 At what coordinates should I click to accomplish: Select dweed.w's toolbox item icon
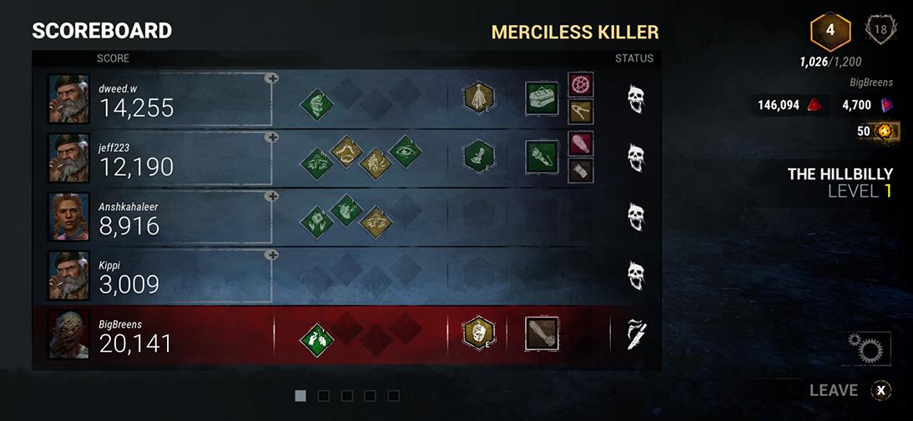click(542, 98)
